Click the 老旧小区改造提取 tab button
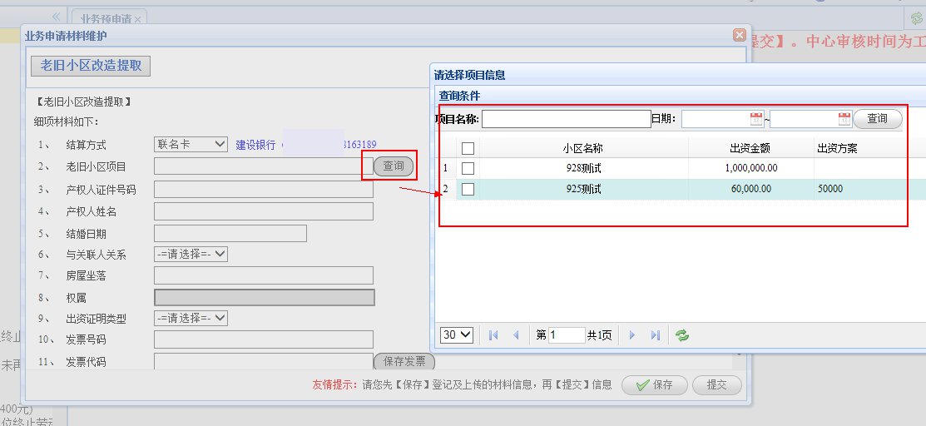This screenshot has width=926, height=426. tap(91, 66)
